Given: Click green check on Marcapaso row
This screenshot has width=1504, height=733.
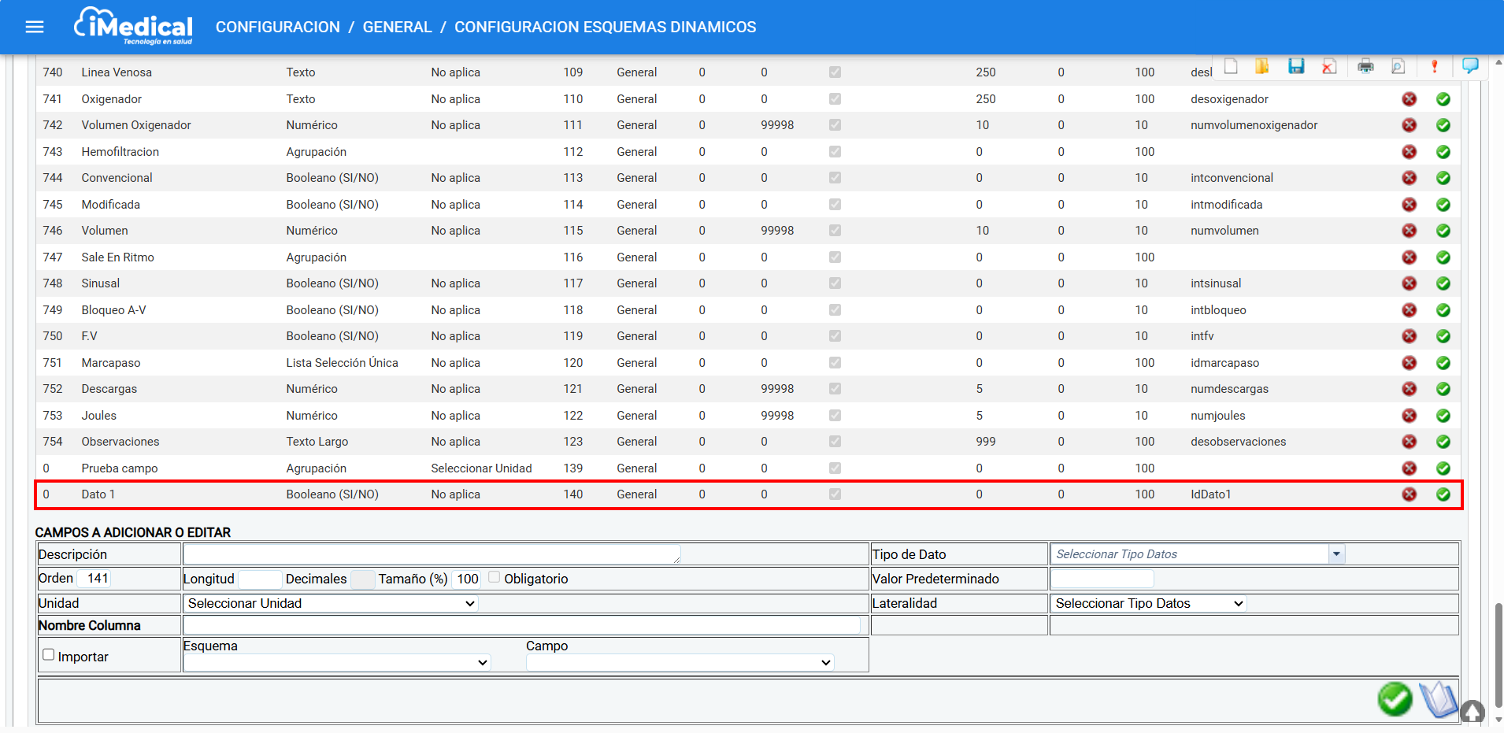Looking at the screenshot, I should click(x=1443, y=363).
